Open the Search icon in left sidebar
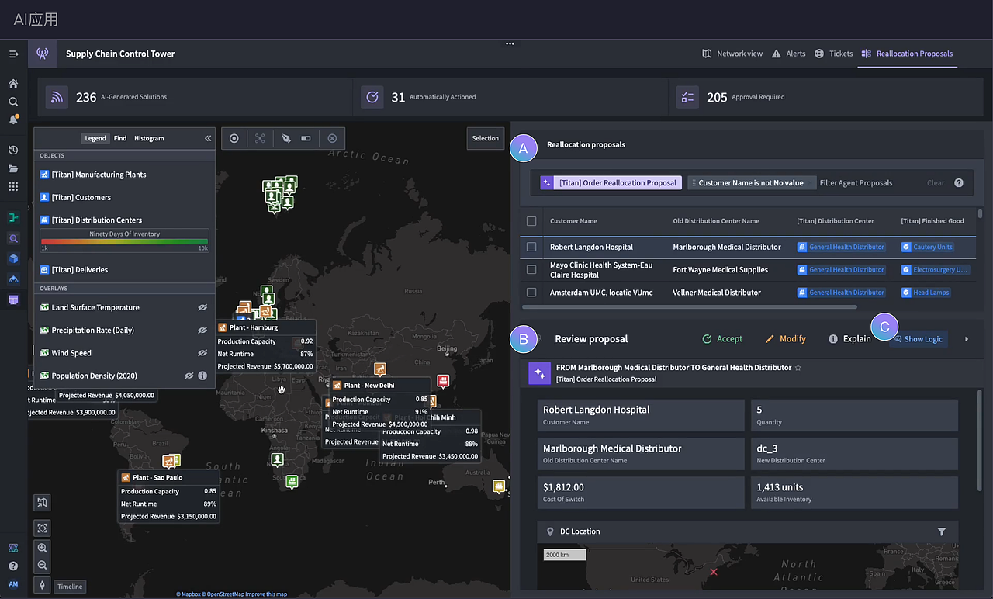This screenshot has width=993, height=599. (13, 102)
